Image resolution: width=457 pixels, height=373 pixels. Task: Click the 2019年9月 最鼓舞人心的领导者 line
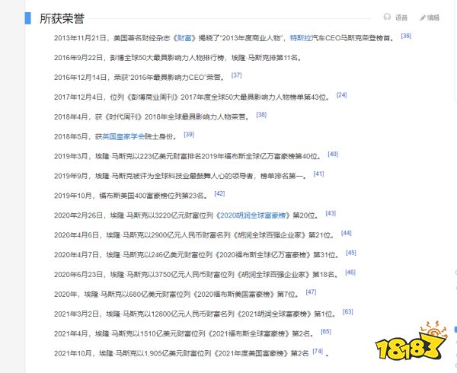(181, 176)
